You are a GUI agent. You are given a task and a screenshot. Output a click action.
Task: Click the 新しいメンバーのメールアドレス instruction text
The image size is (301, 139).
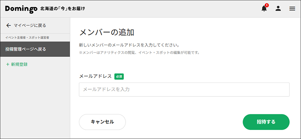click(x=129, y=46)
